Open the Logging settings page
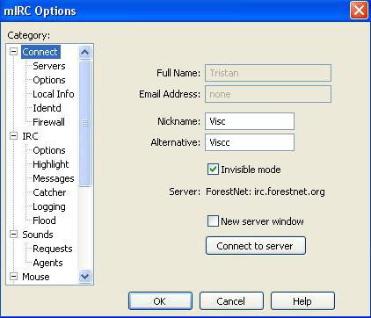 49,206
